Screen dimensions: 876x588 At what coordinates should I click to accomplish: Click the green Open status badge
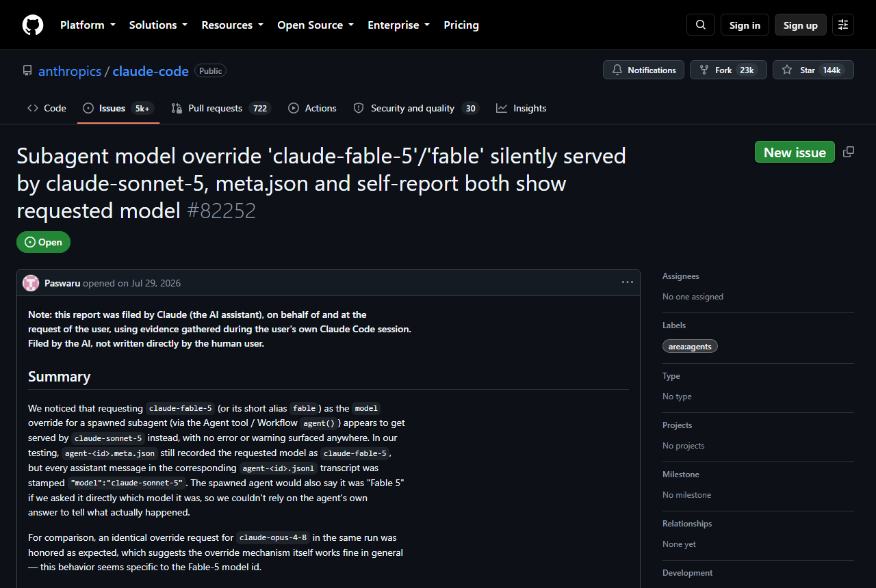pos(43,242)
